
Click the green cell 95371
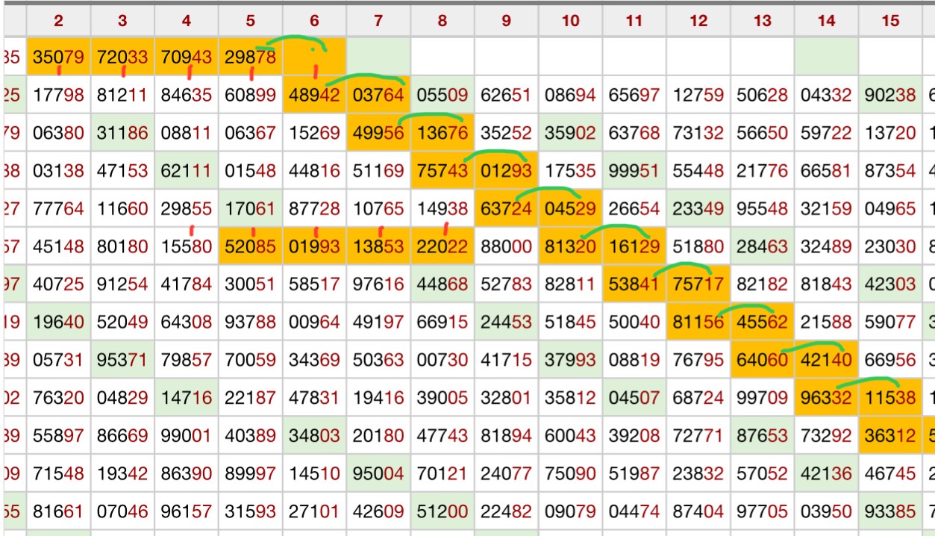pos(122,360)
